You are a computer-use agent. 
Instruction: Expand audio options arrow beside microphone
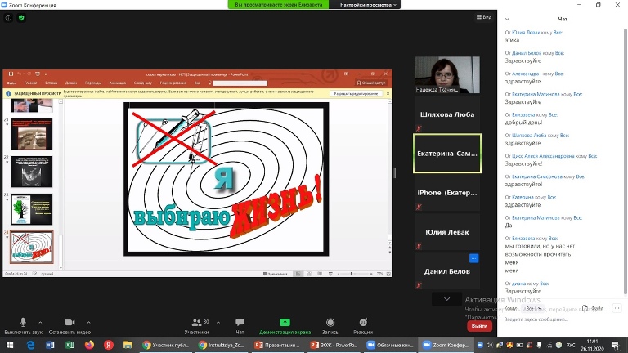coord(41,322)
